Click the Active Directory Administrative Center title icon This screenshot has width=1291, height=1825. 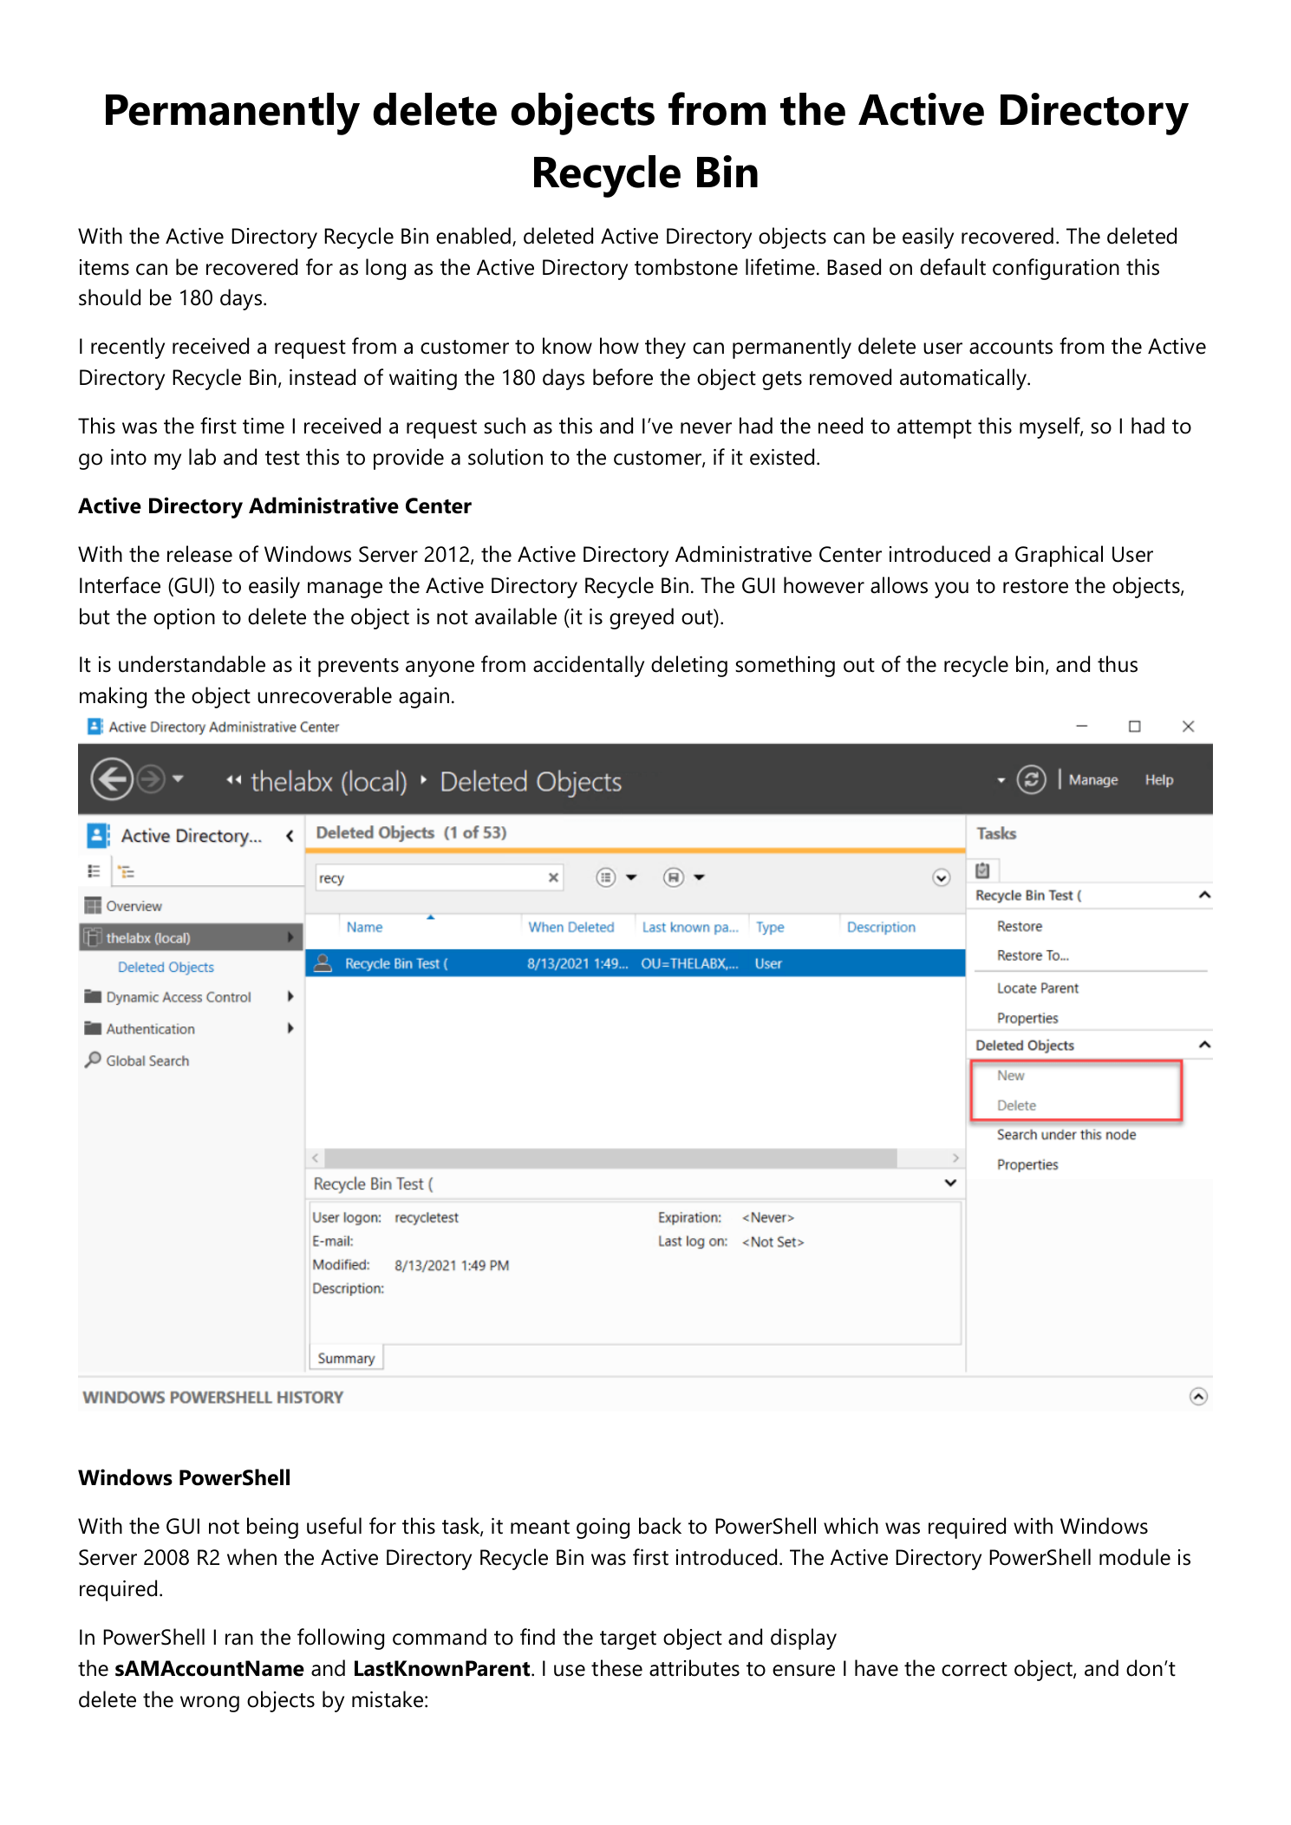(95, 727)
